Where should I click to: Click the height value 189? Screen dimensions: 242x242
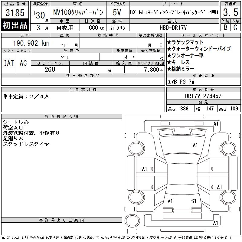pyautogui.click(x=234, y=109)
